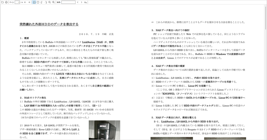
Task: Go to the previous page arrow
Action: point(25,2)
